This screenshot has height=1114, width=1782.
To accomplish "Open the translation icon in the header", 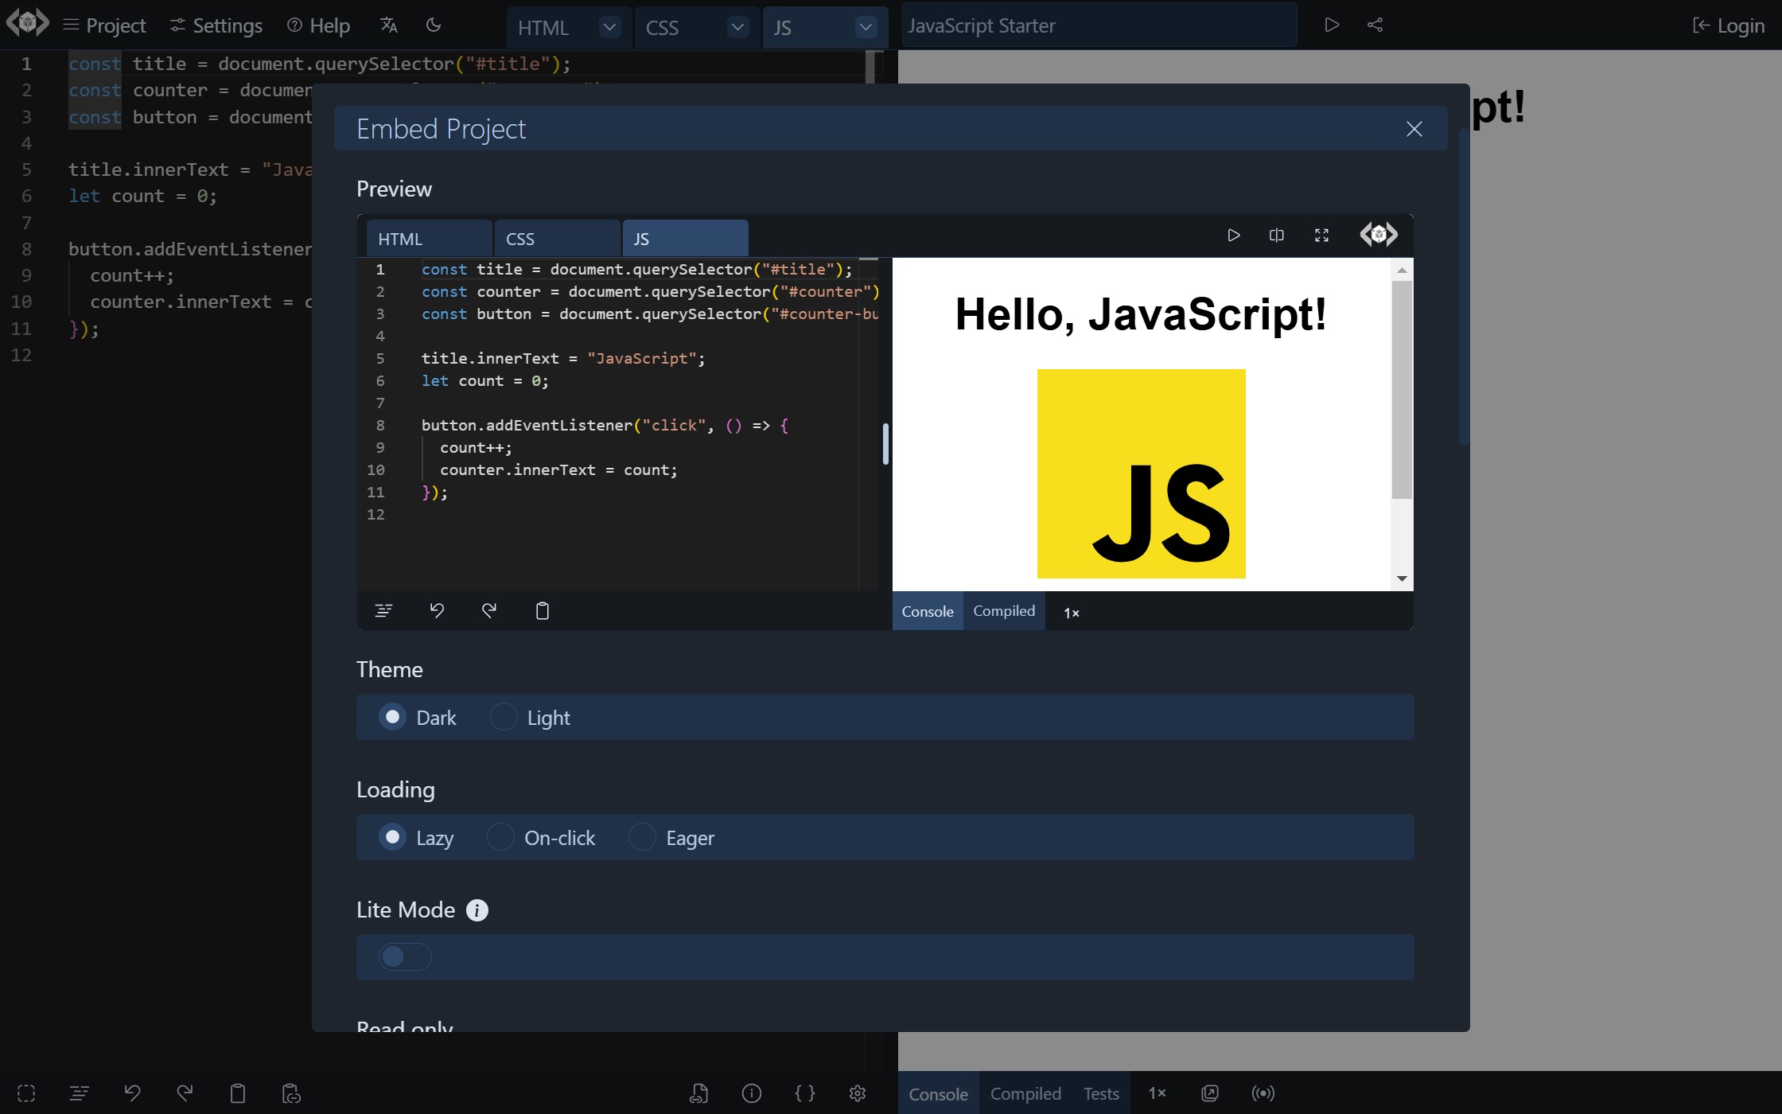I will coord(389,25).
